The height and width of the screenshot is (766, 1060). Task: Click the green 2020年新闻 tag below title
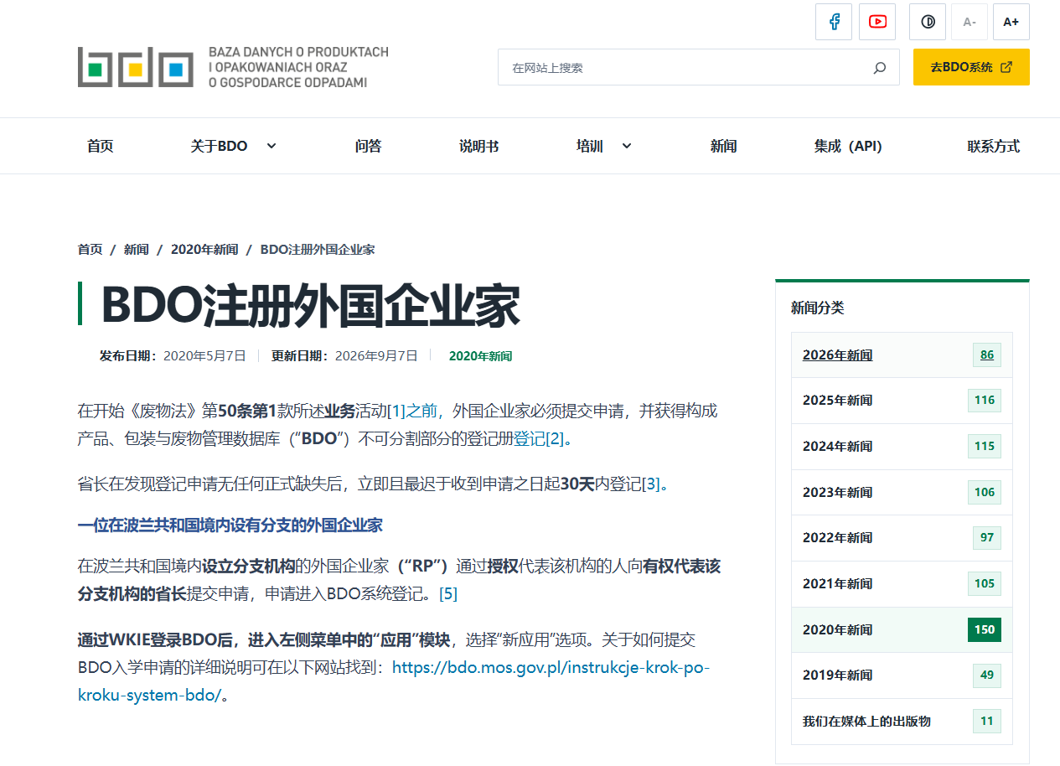[480, 356]
